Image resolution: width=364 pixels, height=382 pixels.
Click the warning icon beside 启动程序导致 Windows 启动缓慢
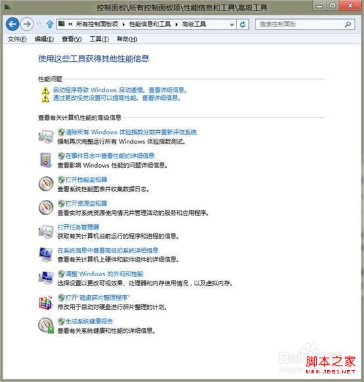pyautogui.click(x=45, y=90)
